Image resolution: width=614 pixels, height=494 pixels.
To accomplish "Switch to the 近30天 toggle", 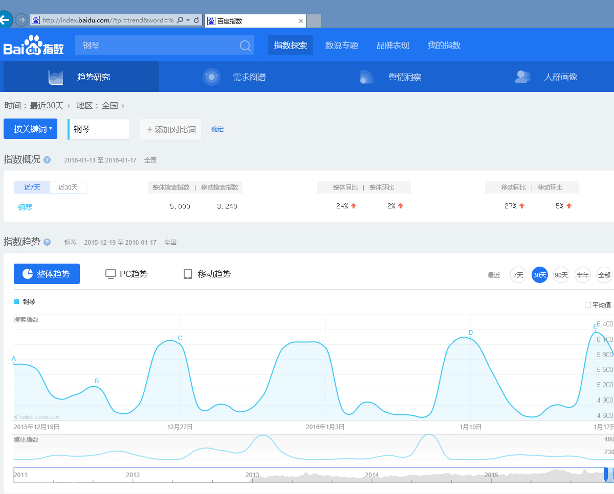I will tap(68, 187).
